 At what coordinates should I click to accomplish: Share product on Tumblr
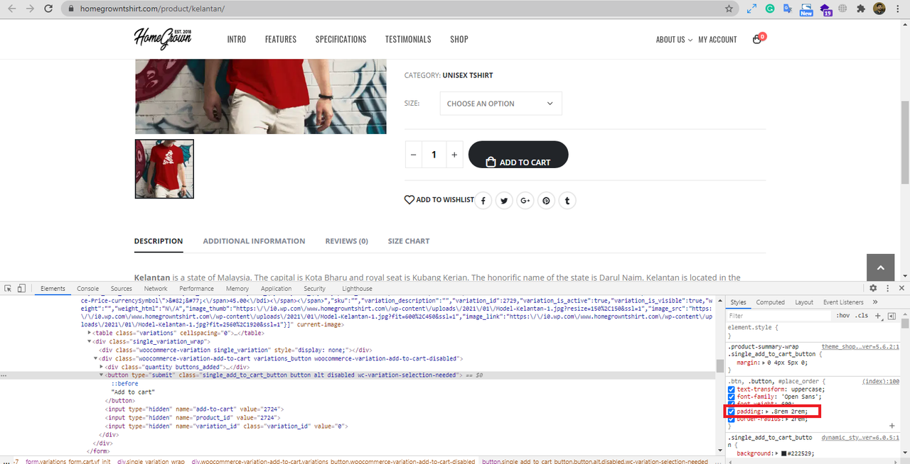567,201
